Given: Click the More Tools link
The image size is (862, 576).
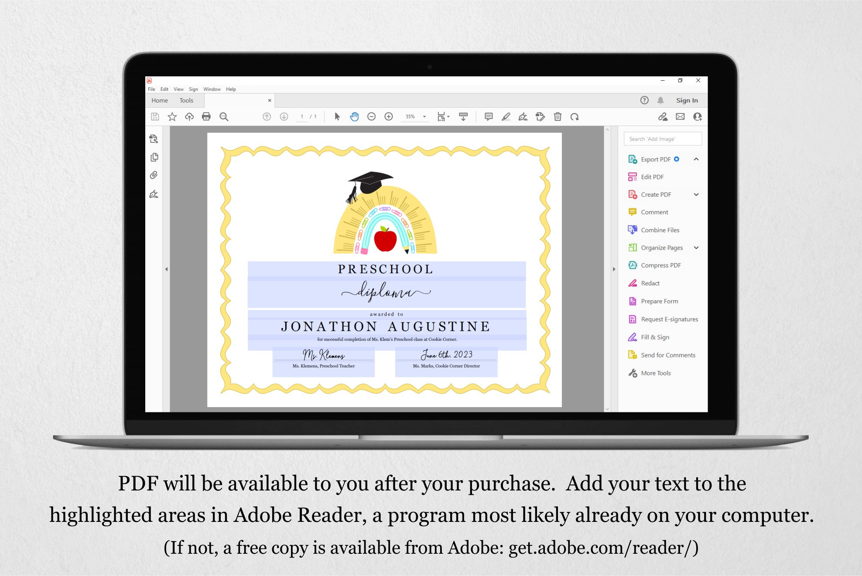Looking at the screenshot, I should click(655, 373).
